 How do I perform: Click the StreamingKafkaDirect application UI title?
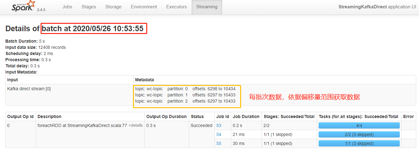(x=377, y=6)
